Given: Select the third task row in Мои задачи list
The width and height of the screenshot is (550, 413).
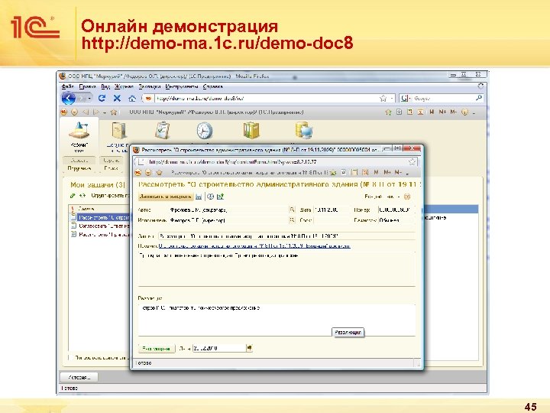Looking at the screenshot, I should pos(100,235).
